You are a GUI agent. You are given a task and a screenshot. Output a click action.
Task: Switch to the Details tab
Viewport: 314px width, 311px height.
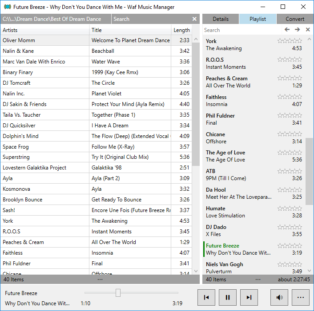click(221, 19)
